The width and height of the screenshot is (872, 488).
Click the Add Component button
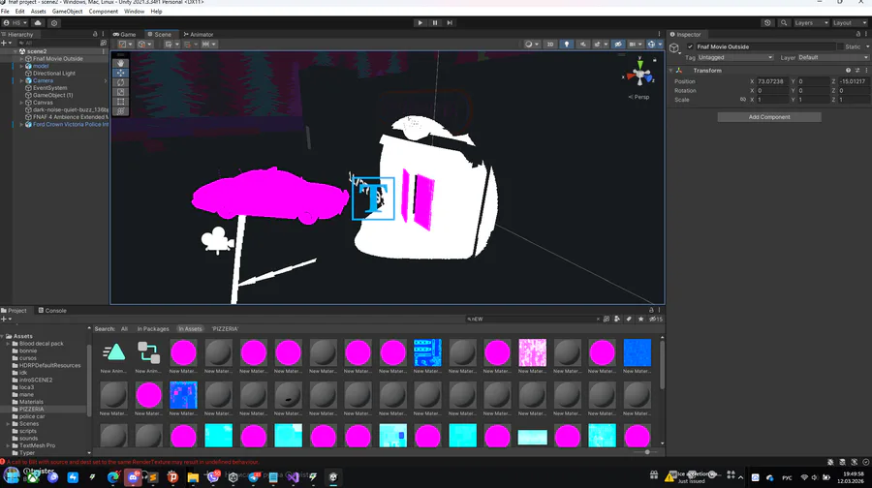[769, 117]
